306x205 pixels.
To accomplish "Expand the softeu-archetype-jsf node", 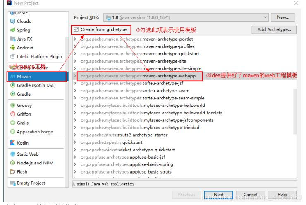I will tap(75, 83).
